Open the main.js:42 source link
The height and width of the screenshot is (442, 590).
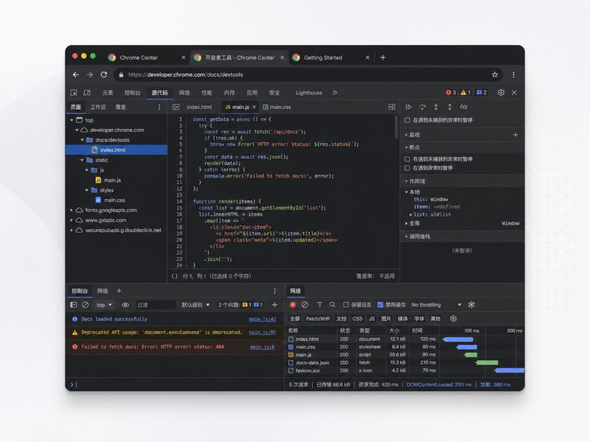tap(263, 319)
